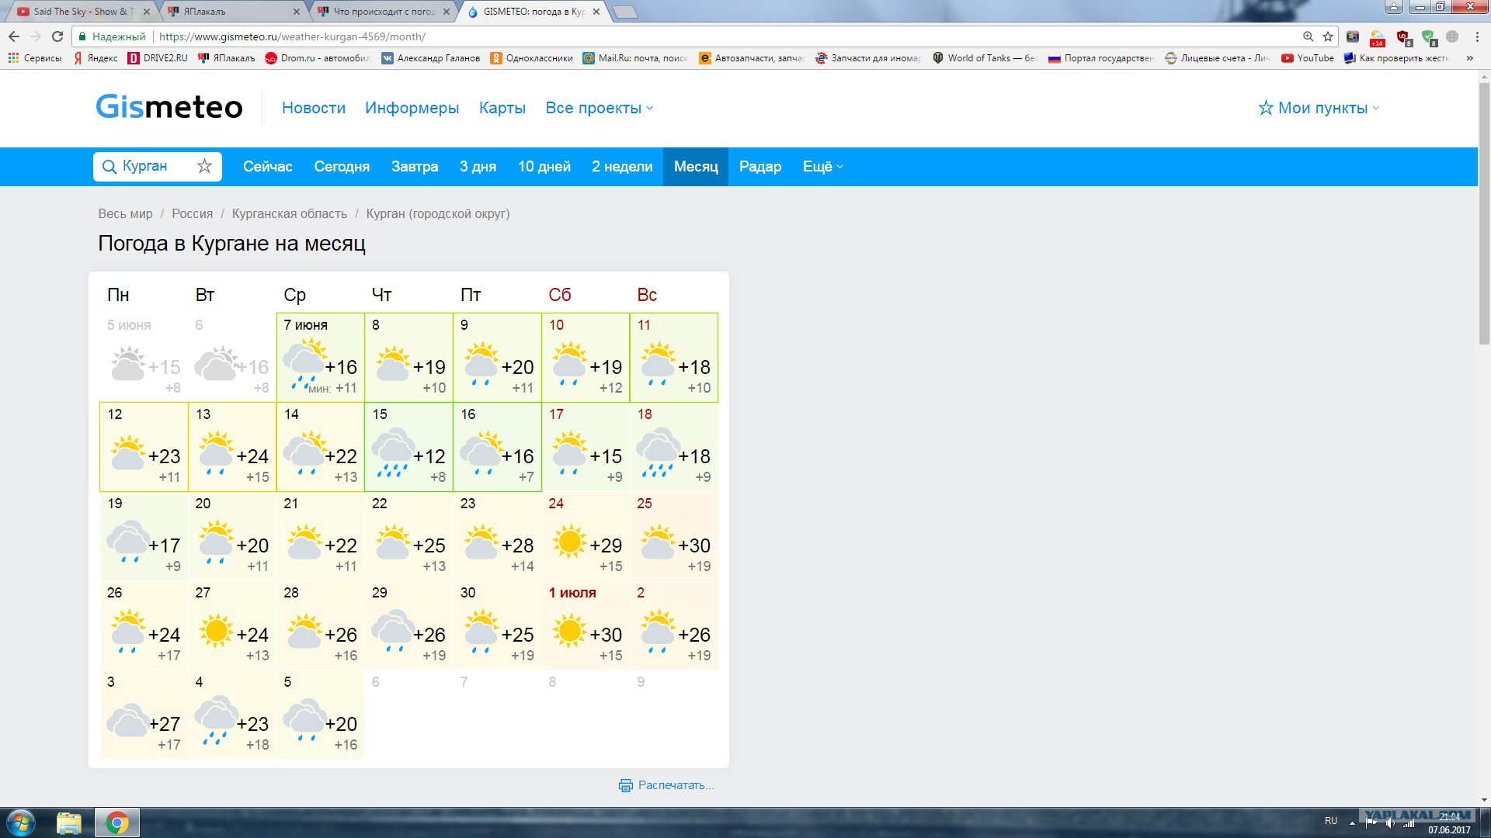This screenshot has width=1491, height=838.
Task: Click the Россия breadcrumb
Action: point(192,213)
